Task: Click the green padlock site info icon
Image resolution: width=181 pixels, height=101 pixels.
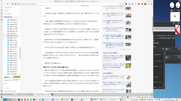Action: (x=19, y=4)
